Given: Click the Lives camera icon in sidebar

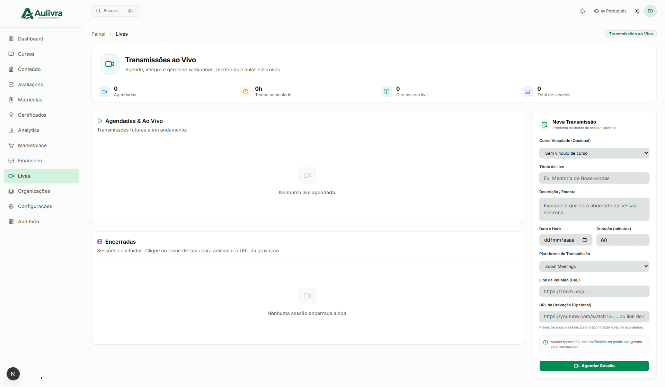Looking at the screenshot, I should coord(11,176).
